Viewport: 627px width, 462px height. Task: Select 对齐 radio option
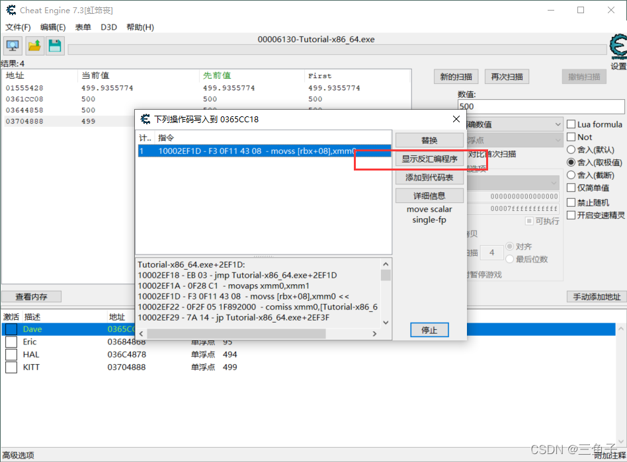510,246
